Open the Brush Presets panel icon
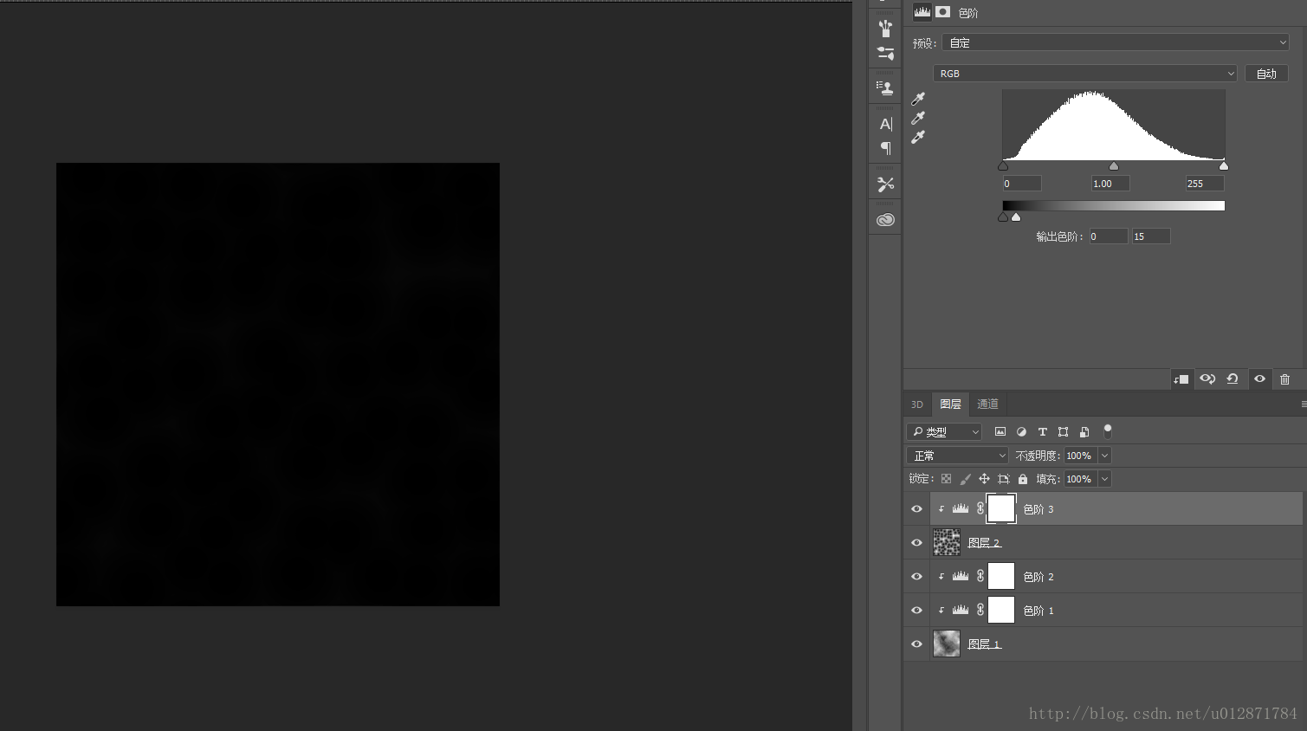The width and height of the screenshot is (1307, 731). [885, 29]
